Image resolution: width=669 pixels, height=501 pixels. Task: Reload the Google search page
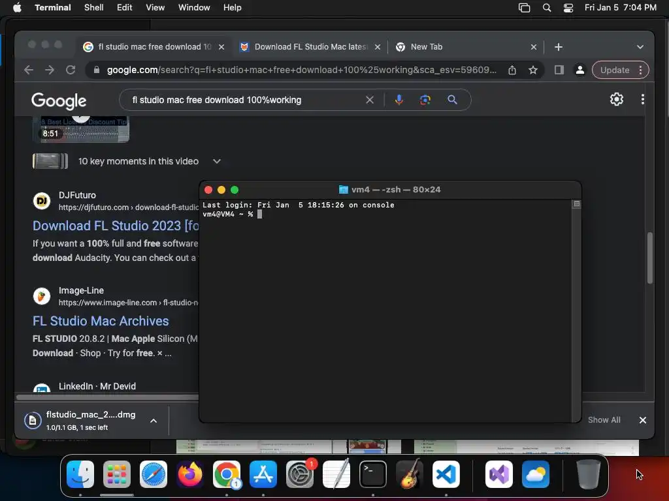[71, 70]
